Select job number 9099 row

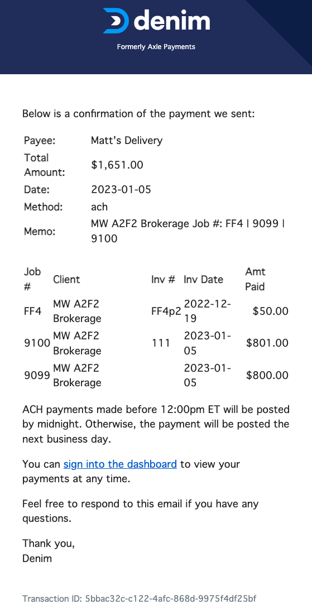click(156, 375)
